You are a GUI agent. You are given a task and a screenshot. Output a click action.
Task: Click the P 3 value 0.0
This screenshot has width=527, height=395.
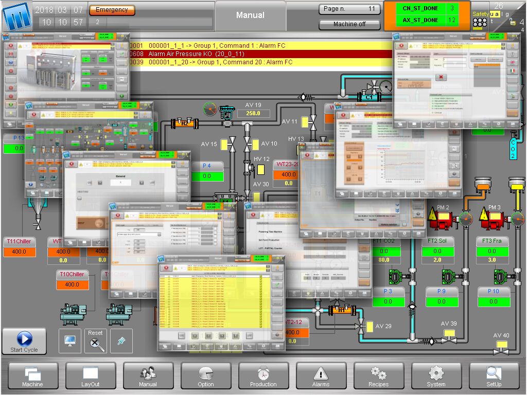(388, 301)
